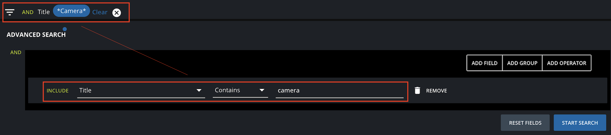Click the Advanced Search heading
The width and height of the screenshot is (611, 135).
[x=36, y=35]
